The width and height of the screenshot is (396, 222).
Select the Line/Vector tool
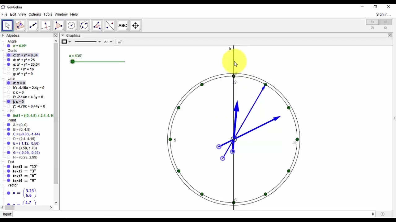(x=33, y=26)
